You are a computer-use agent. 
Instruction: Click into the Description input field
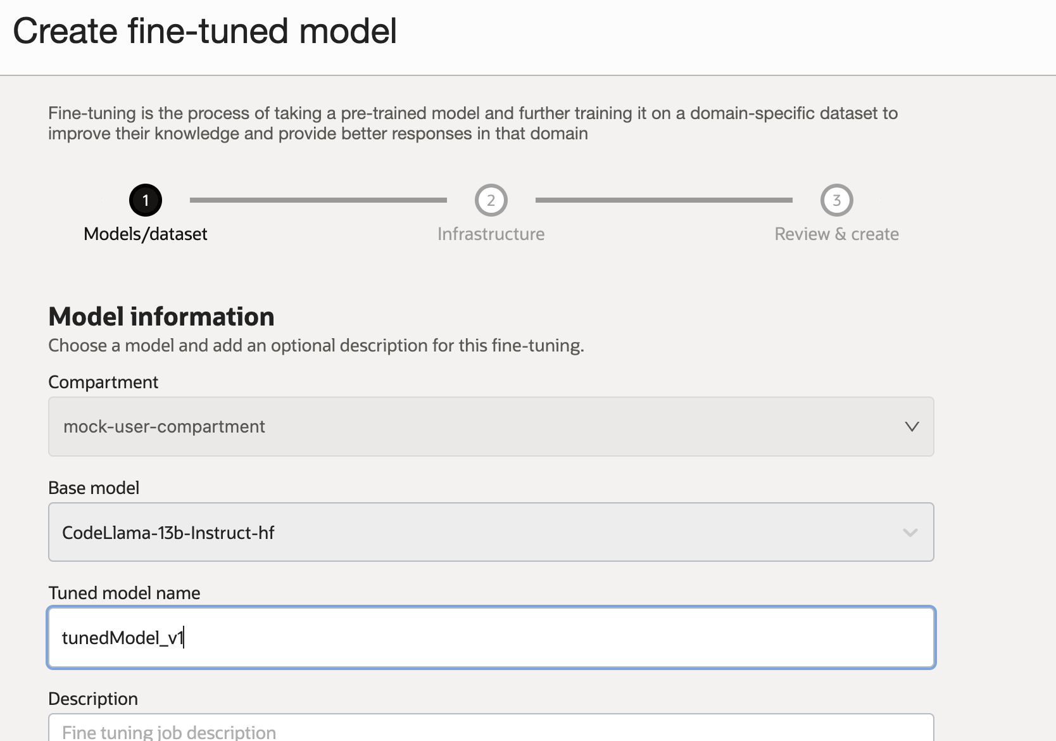491,731
